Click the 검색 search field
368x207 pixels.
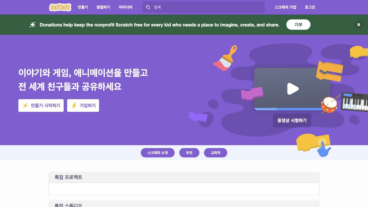coord(204,7)
